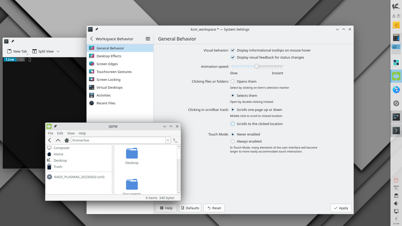Select Screen Edges in the sidebar
The image size is (402, 226).
tap(120, 64)
